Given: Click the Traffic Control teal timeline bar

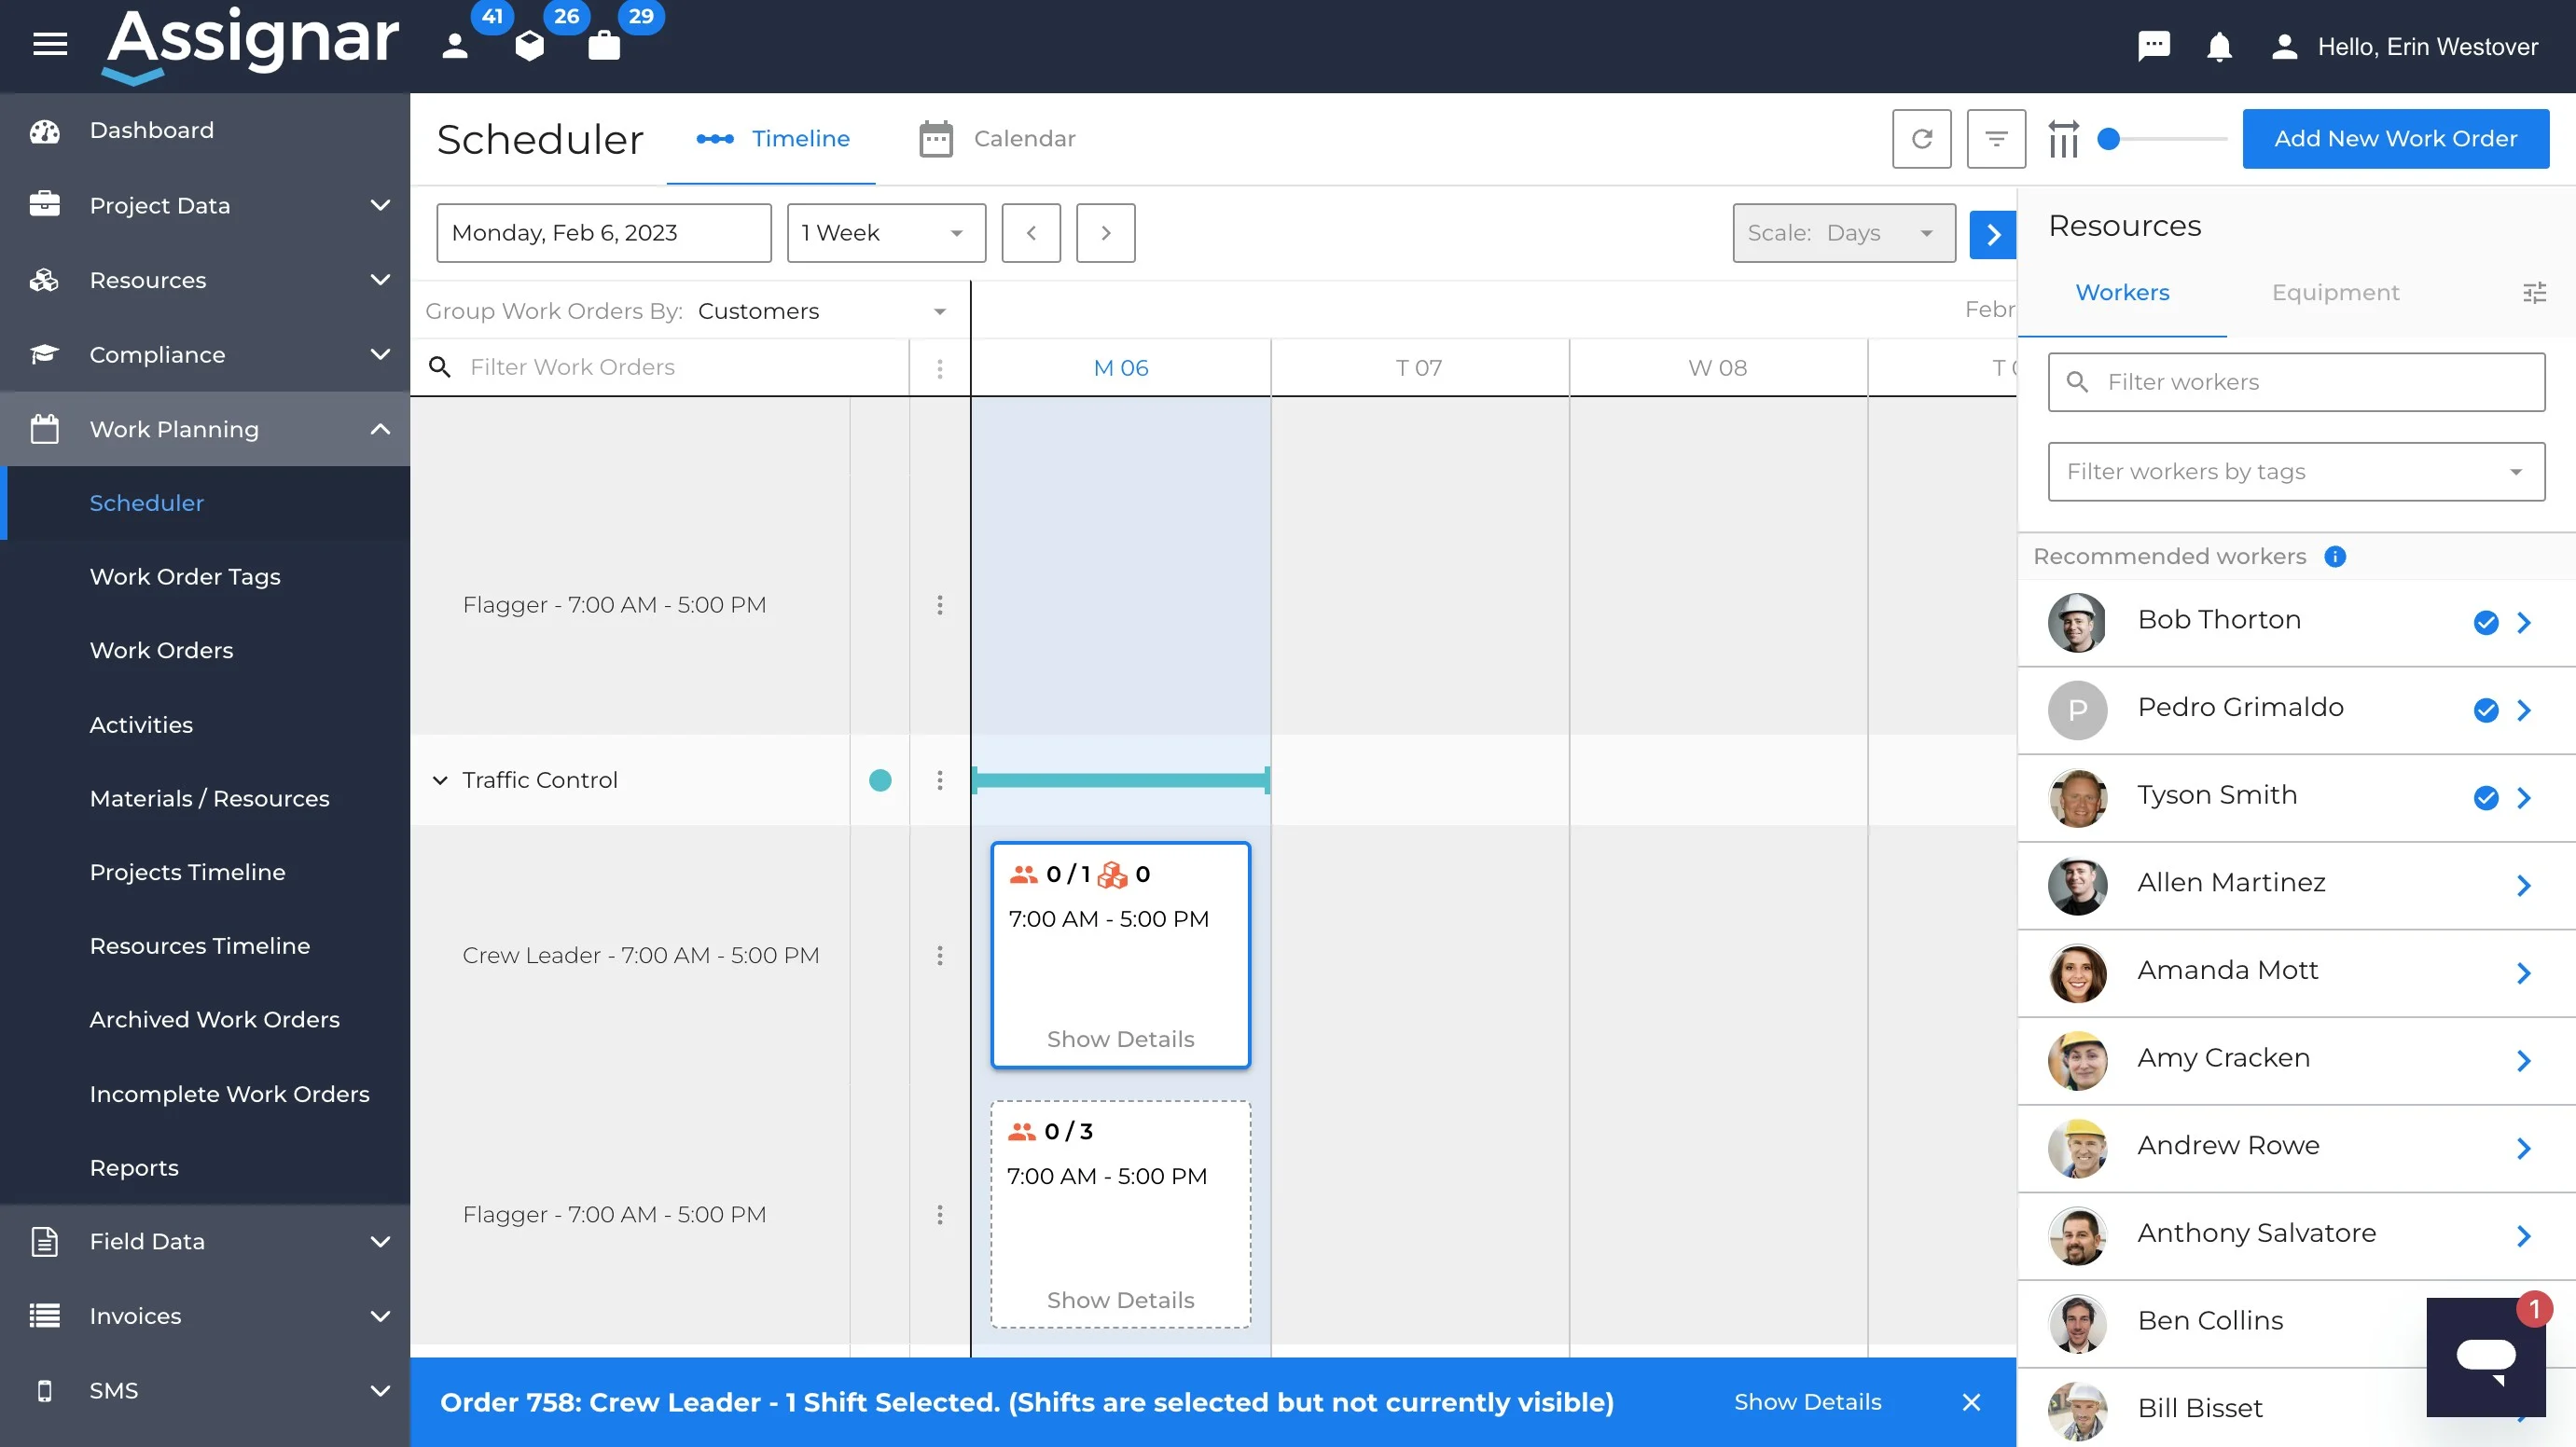Looking at the screenshot, I should (x=1120, y=780).
